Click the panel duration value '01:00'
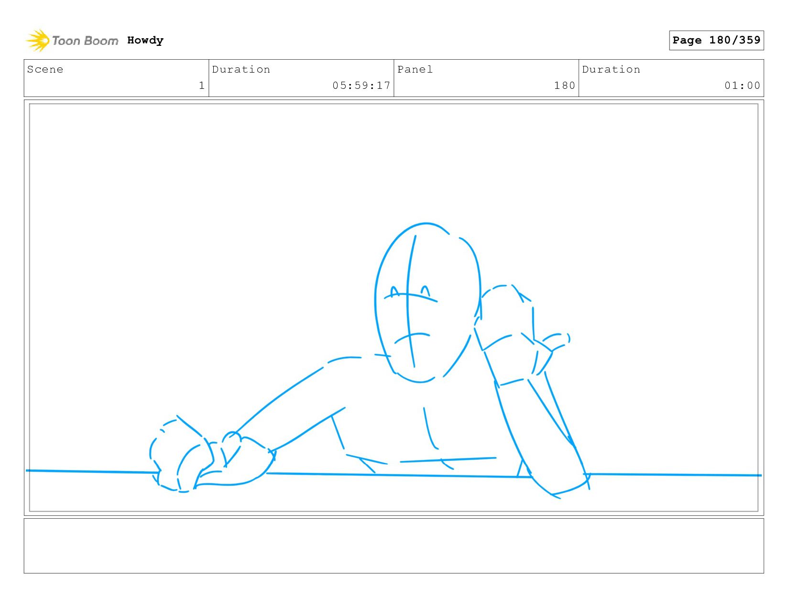The height and width of the screenshot is (609, 789). tap(742, 85)
